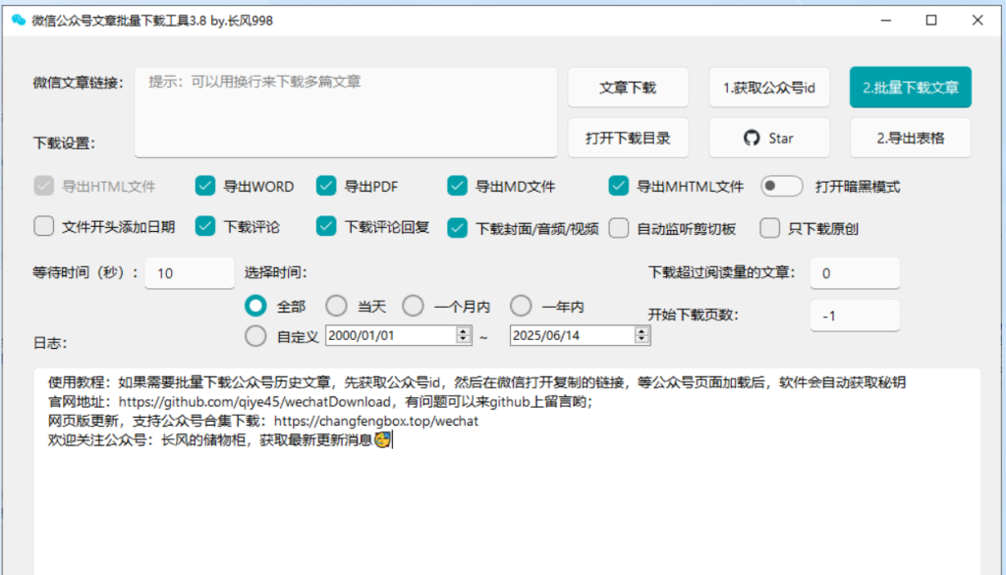Click the start date 2000/01/01 spinner arrows
Screen dimensions: 1006x575
[463, 335]
